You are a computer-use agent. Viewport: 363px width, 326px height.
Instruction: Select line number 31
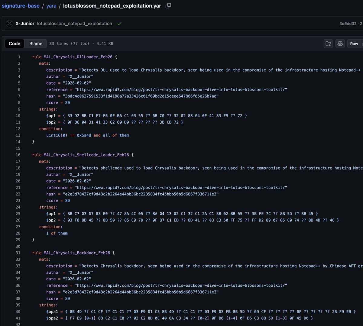(x=18, y=253)
